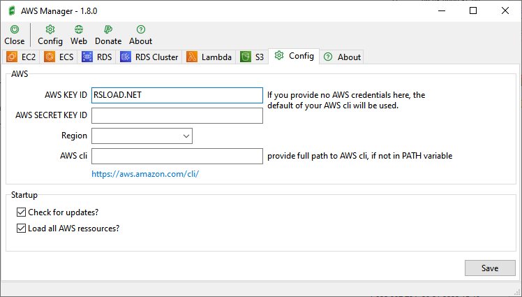The height and width of the screenshot is (297, 522).
Task: Click the Close toolbar label
Action: [x=15, y=41]
